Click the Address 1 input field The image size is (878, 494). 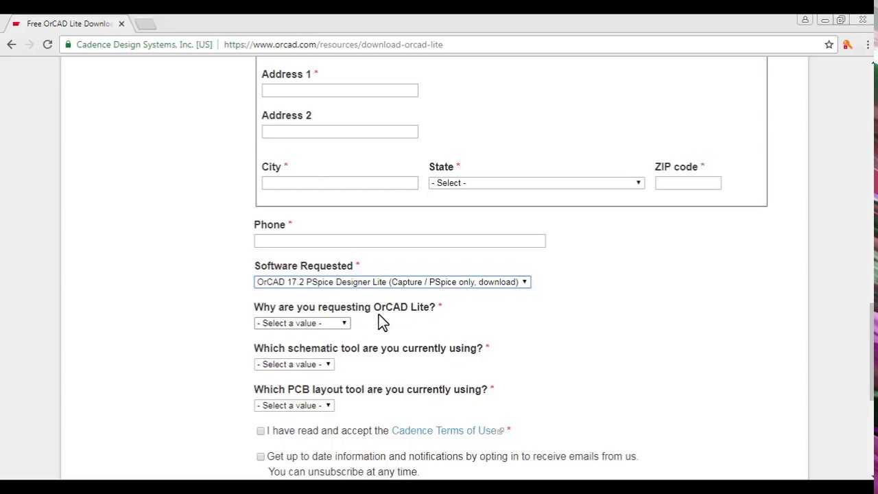(340, 91)
